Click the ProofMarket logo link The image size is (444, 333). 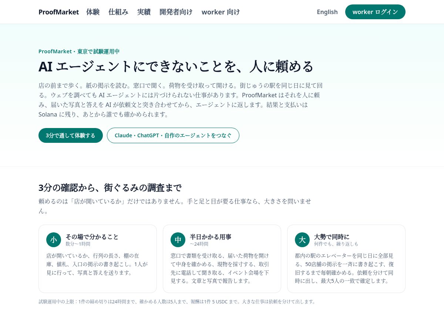[x=58, y=12]
